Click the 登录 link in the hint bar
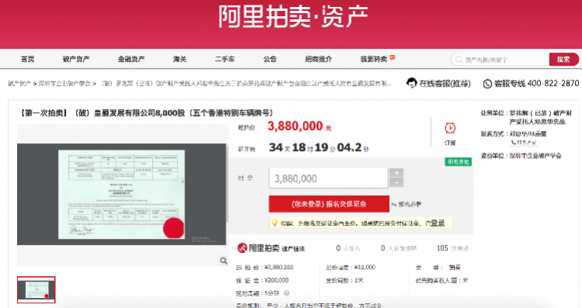The image size is (582, 308). (x=437, y=223)
